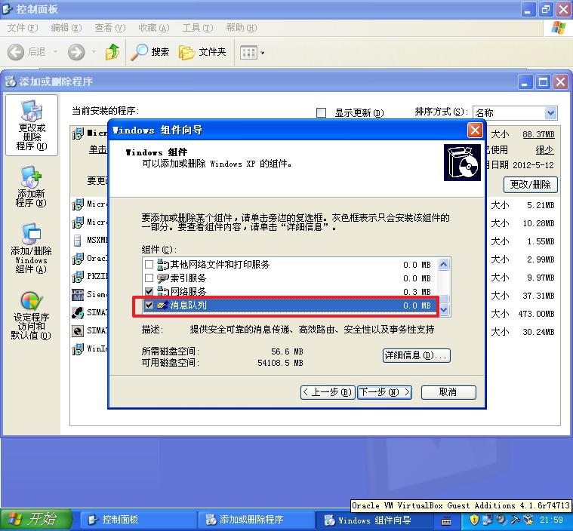Switch to 添加或删除程序 taskbar button
573x531 pixels.
pyautogui.click(x=256, y=520)
